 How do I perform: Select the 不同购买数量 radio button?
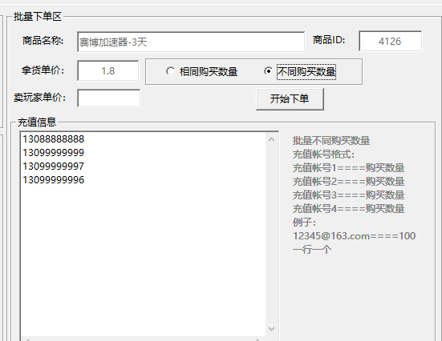300,71
